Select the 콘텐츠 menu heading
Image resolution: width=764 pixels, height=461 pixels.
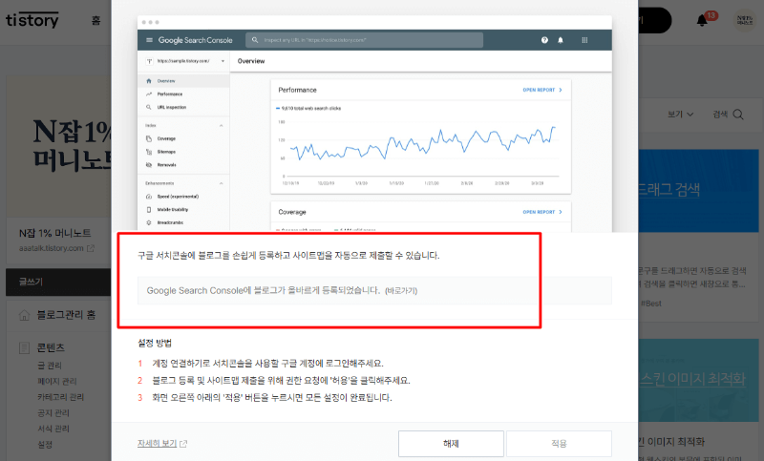coord(51,347)
